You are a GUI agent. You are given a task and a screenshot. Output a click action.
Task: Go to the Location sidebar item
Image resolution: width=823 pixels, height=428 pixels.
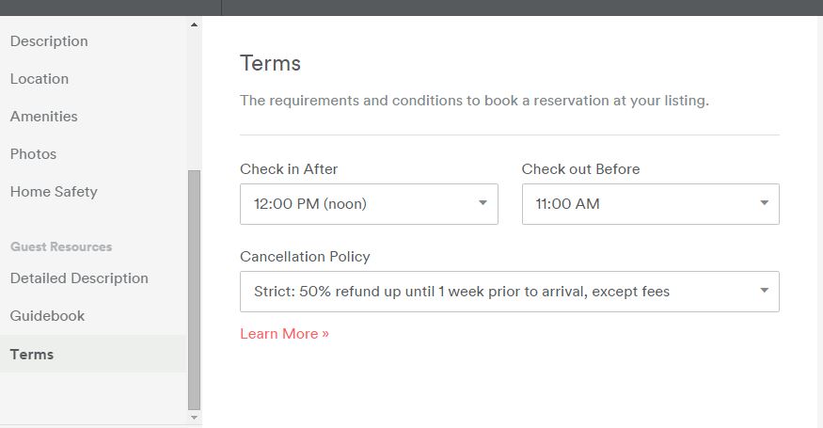40,79
